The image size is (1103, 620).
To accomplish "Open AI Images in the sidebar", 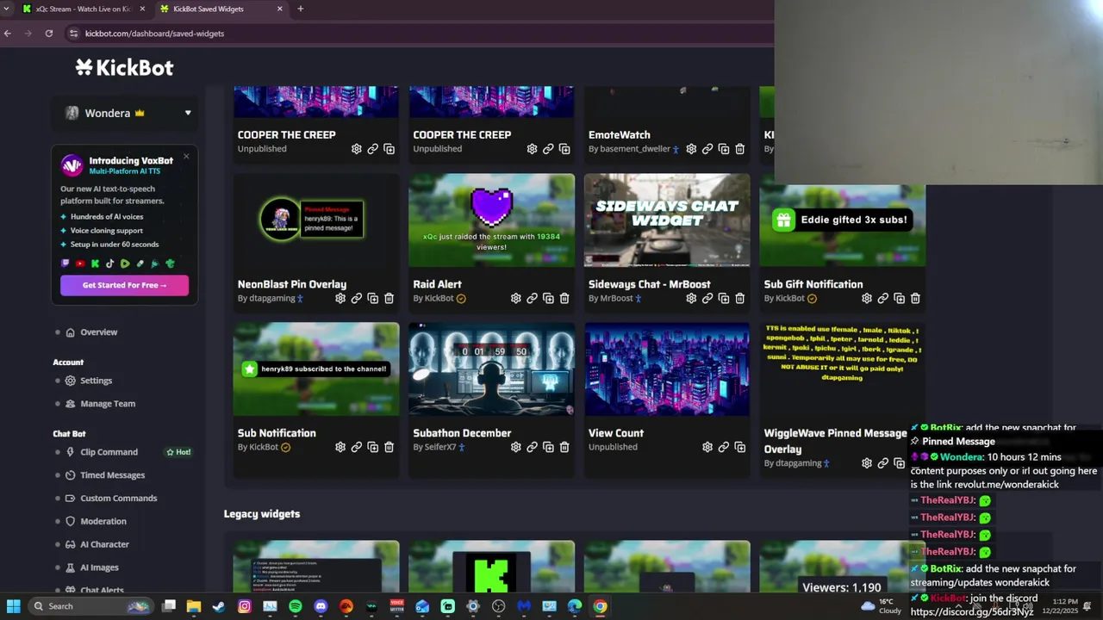I will tap(99, 568).
